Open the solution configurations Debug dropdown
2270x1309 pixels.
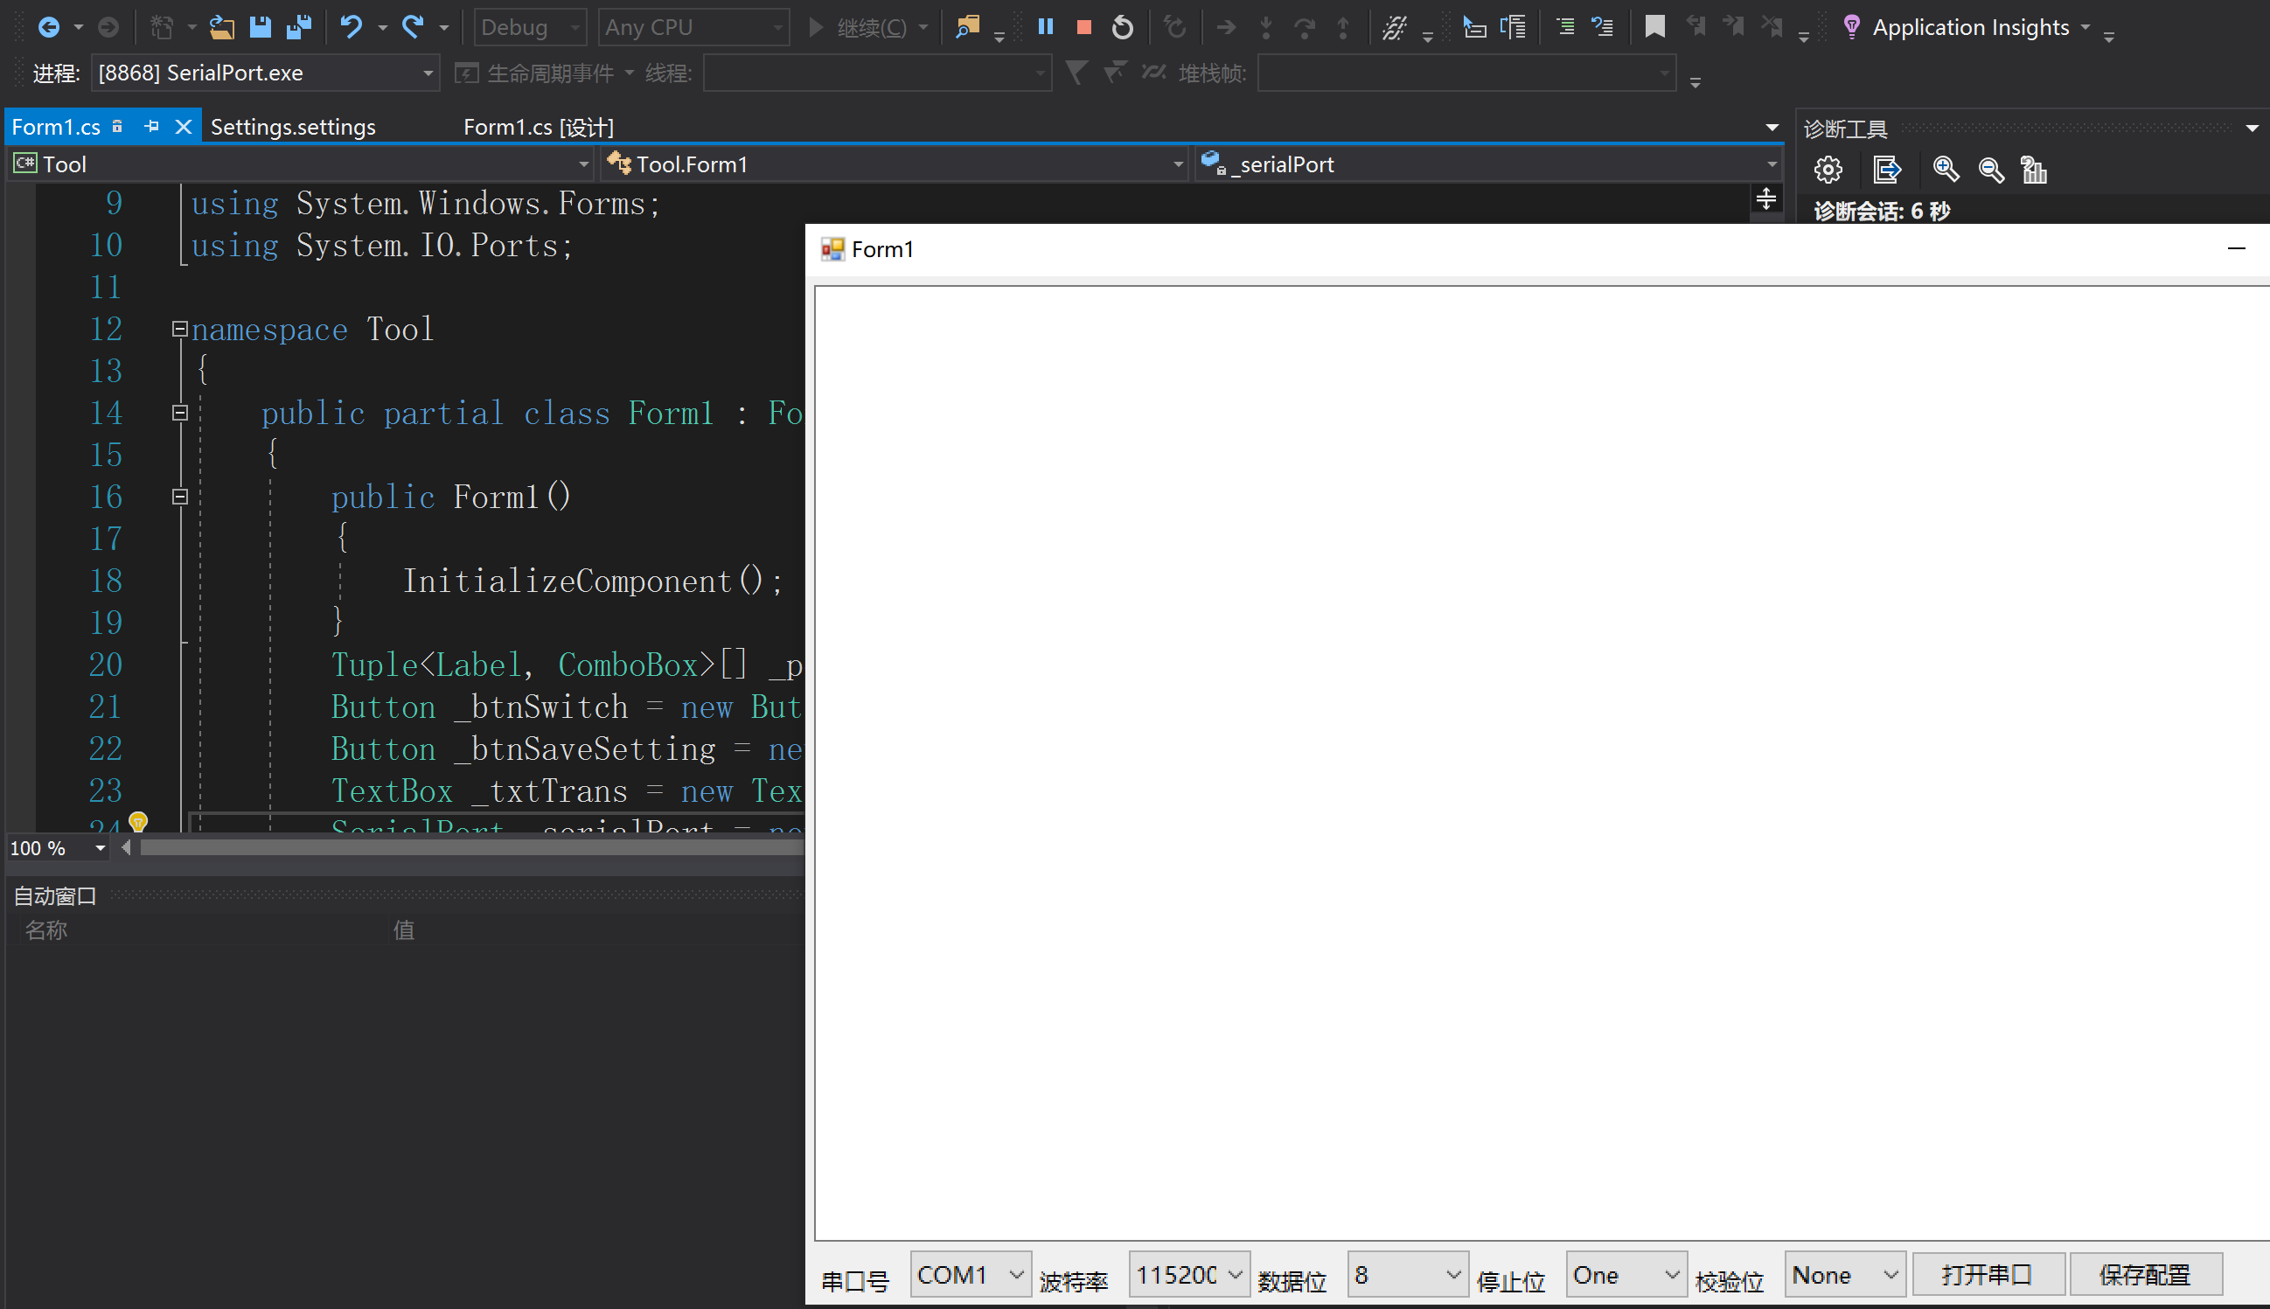(x=529, y=27)
